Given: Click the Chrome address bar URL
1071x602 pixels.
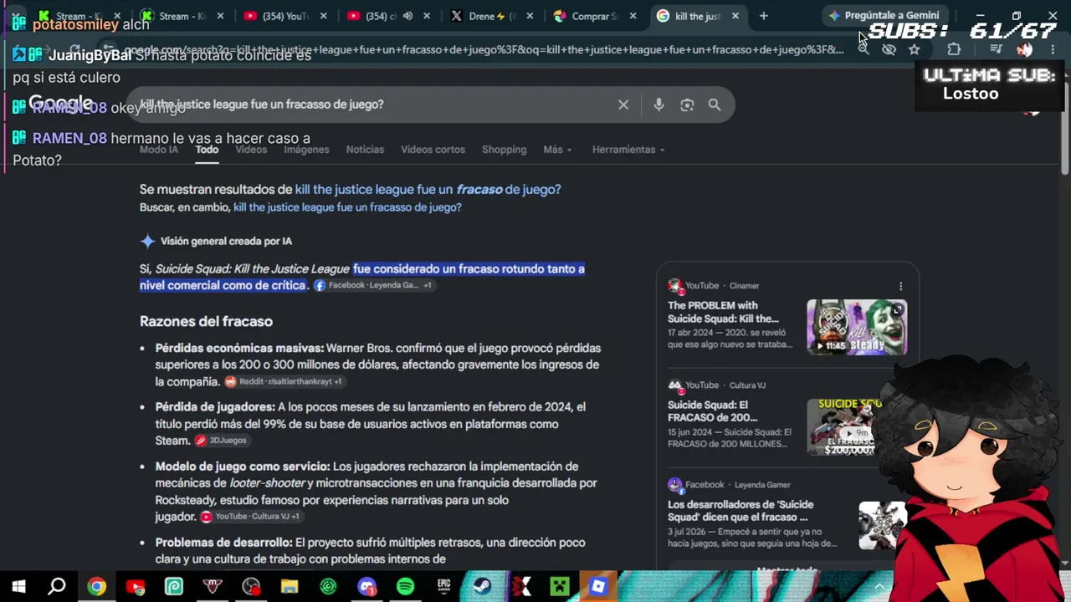Looking at the screenshot, I should point(484,49).
